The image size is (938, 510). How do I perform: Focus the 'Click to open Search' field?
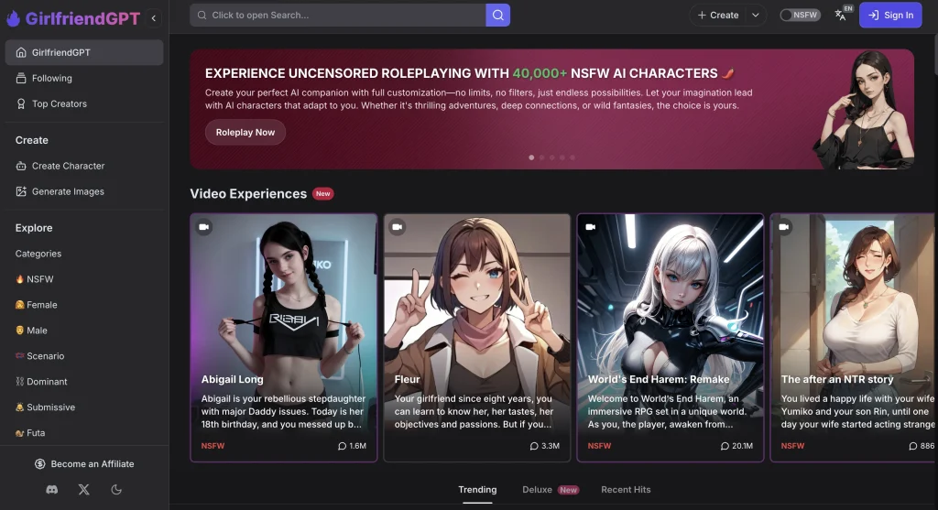point(338,15)
